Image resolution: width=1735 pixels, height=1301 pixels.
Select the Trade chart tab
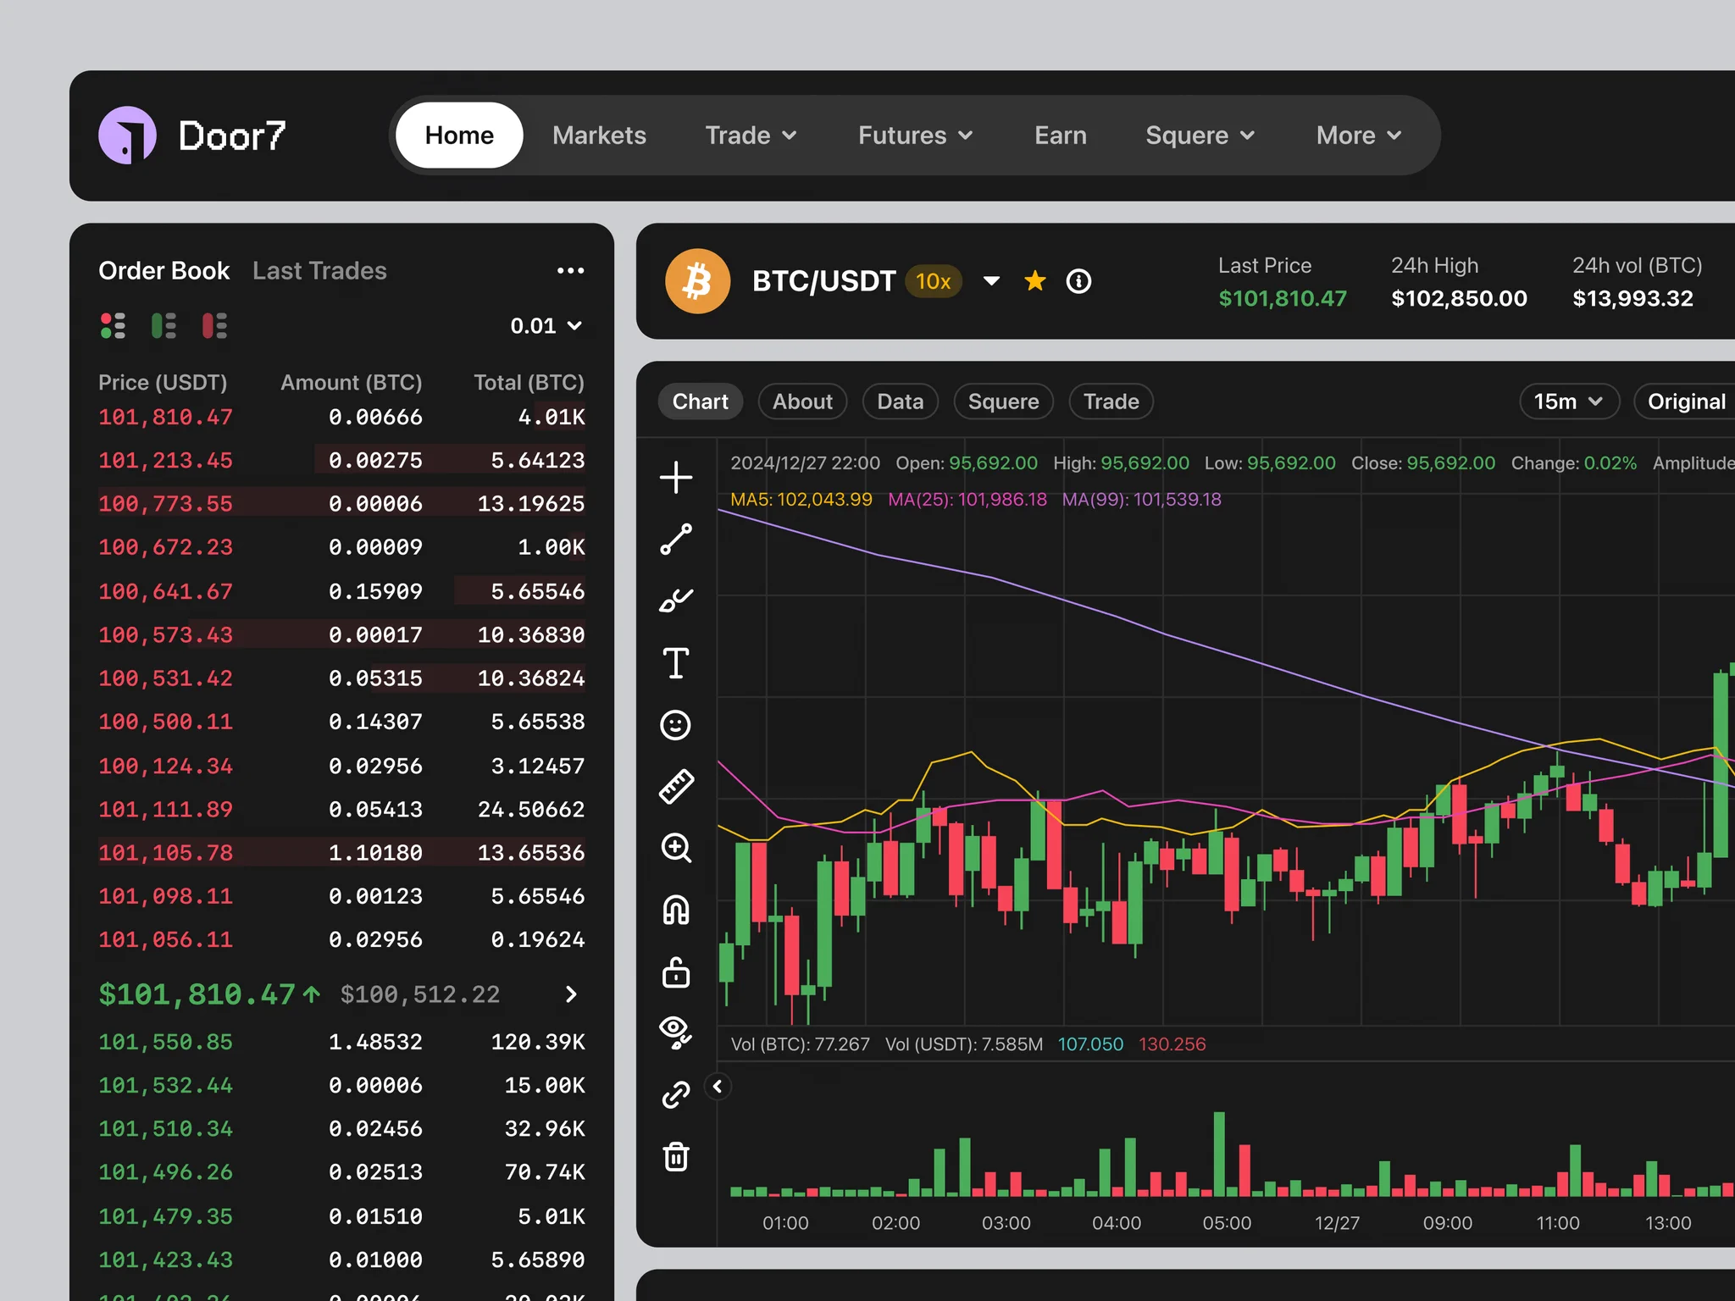point(1111,401)
